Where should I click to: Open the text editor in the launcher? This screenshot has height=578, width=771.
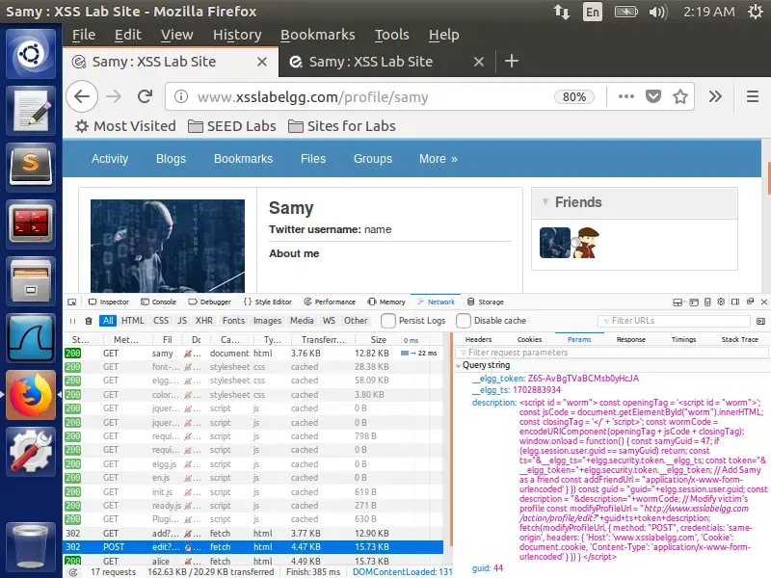31,110
